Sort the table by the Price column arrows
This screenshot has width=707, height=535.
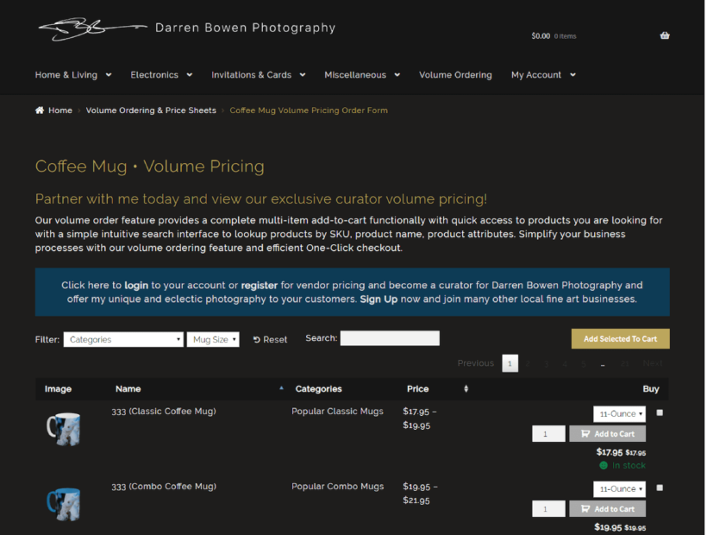[x=466, y=388]
